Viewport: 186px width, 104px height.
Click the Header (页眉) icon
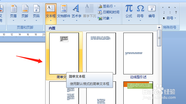coord(13,8)
